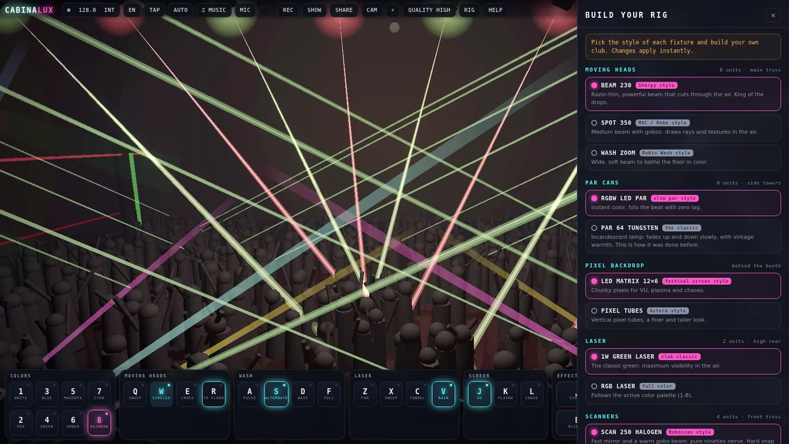
Task: Click the "Robin Wash style" tag
Action: (666, 153)
